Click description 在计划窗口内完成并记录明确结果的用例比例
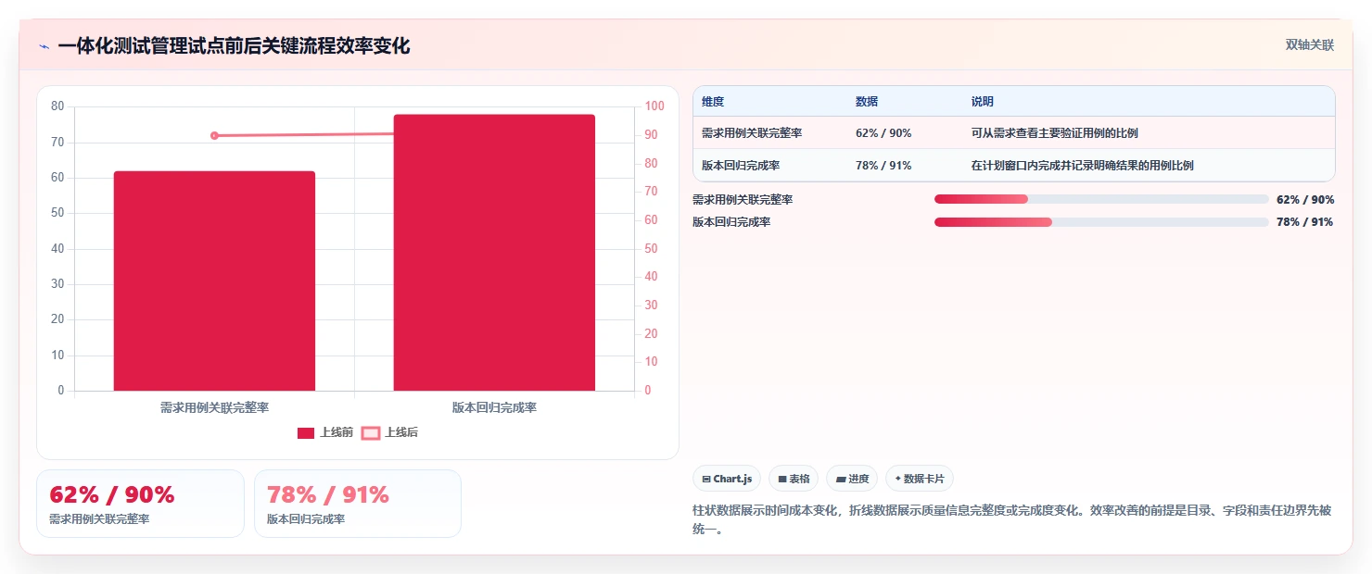Screen dimensions: 1372x574 (x=1082, y=166)
